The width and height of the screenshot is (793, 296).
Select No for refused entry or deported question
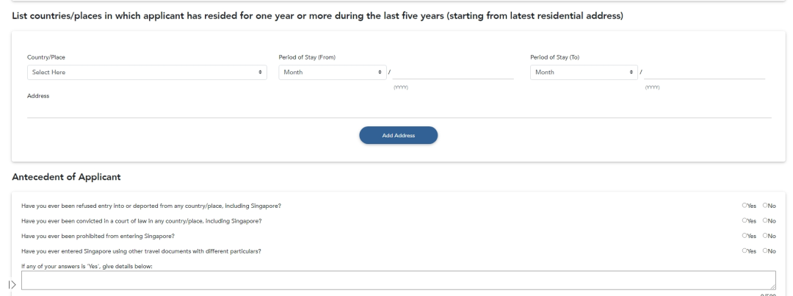764,206
